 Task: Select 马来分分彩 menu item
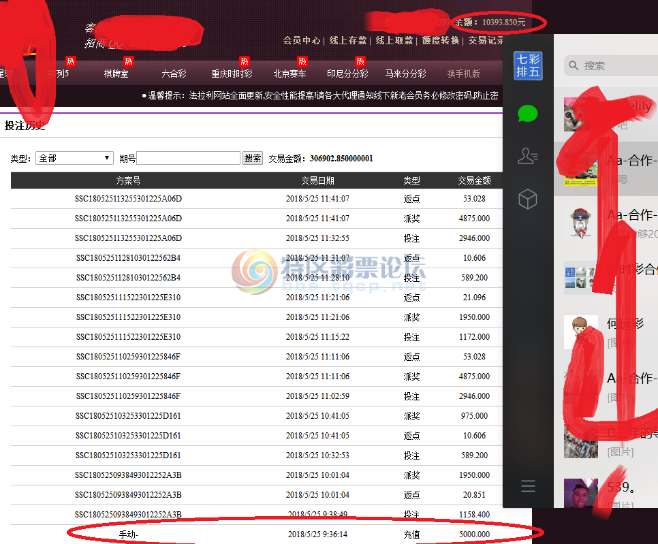click(406, 74)
